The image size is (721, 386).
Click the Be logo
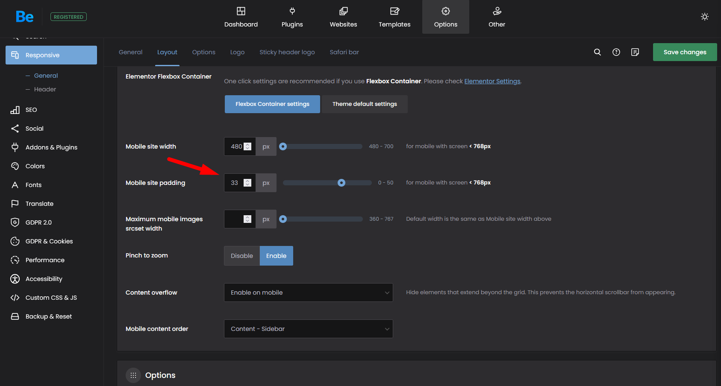(x=24, y=17)
